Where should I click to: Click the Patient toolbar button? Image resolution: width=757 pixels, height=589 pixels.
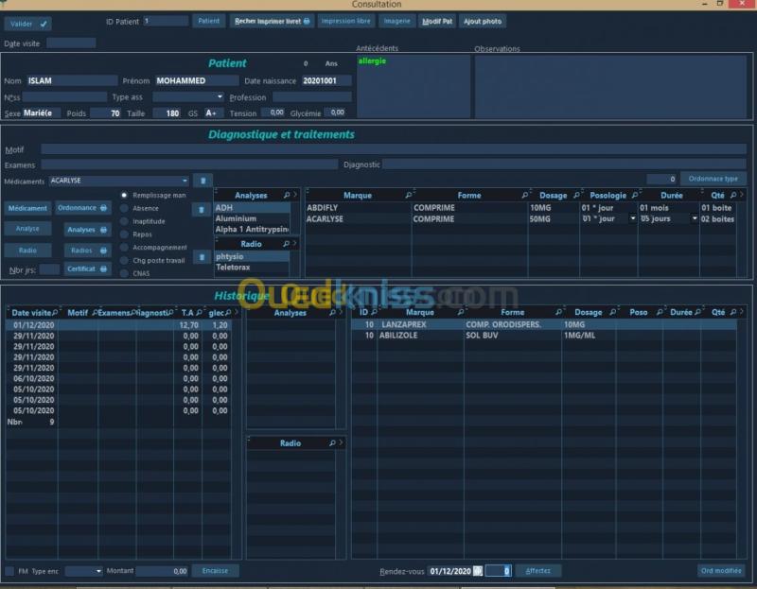(208, 21)
